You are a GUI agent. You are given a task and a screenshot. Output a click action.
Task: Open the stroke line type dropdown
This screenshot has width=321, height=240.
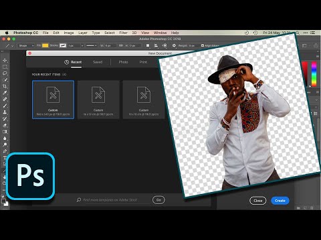[92, 45]
